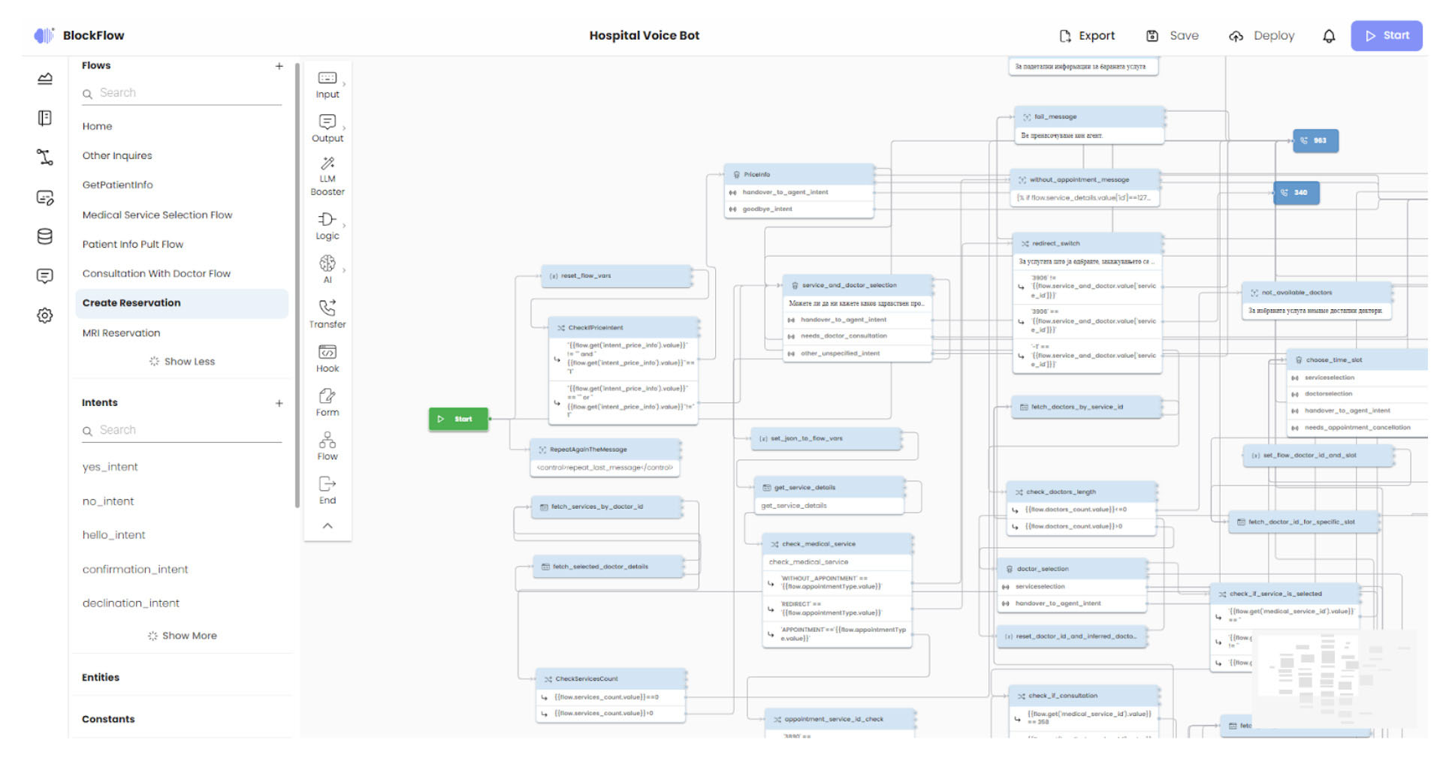Screen dimensions: 1449x764
Task: Open the database icon in left sidebar
Action: pos(45,236)
